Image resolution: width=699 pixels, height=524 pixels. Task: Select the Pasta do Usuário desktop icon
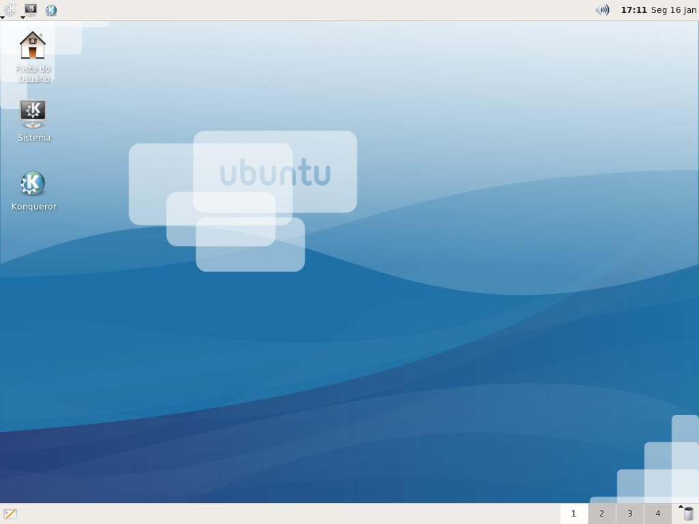[33, 57]
